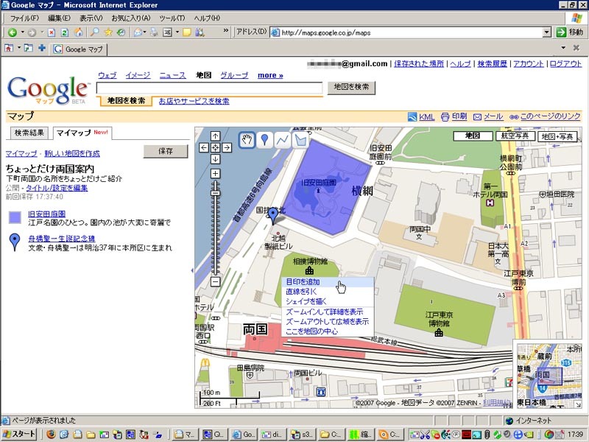Click タイトル/設定を編集 link
The width and height of the screenshot is (589, 442).
[x=57, y=188]
